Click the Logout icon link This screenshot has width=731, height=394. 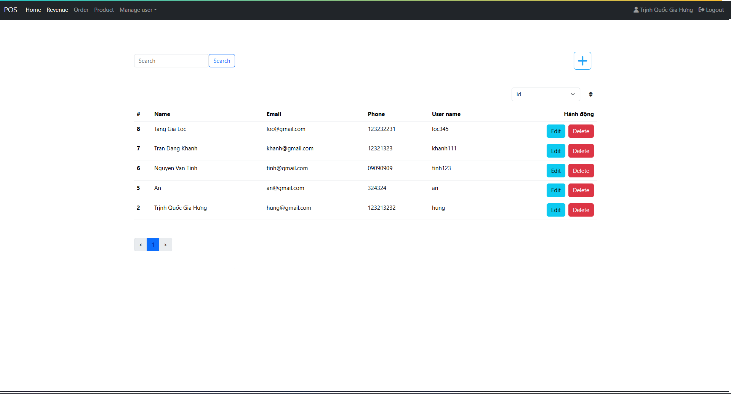[x=711, y=10]
